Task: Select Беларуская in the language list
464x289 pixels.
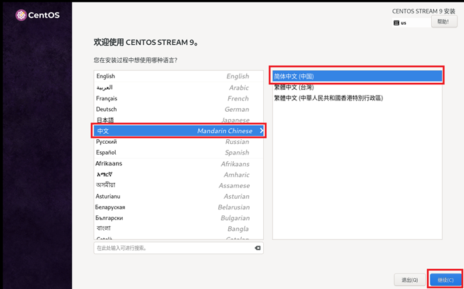Action: [x=179, y=207]
